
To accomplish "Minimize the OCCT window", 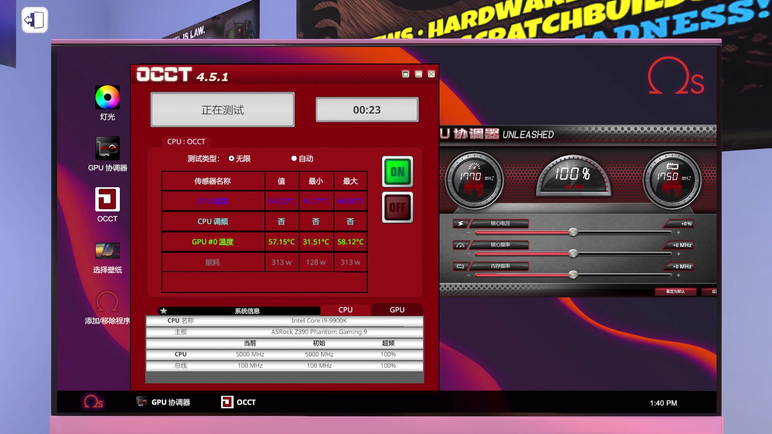I will click(419, 74).
